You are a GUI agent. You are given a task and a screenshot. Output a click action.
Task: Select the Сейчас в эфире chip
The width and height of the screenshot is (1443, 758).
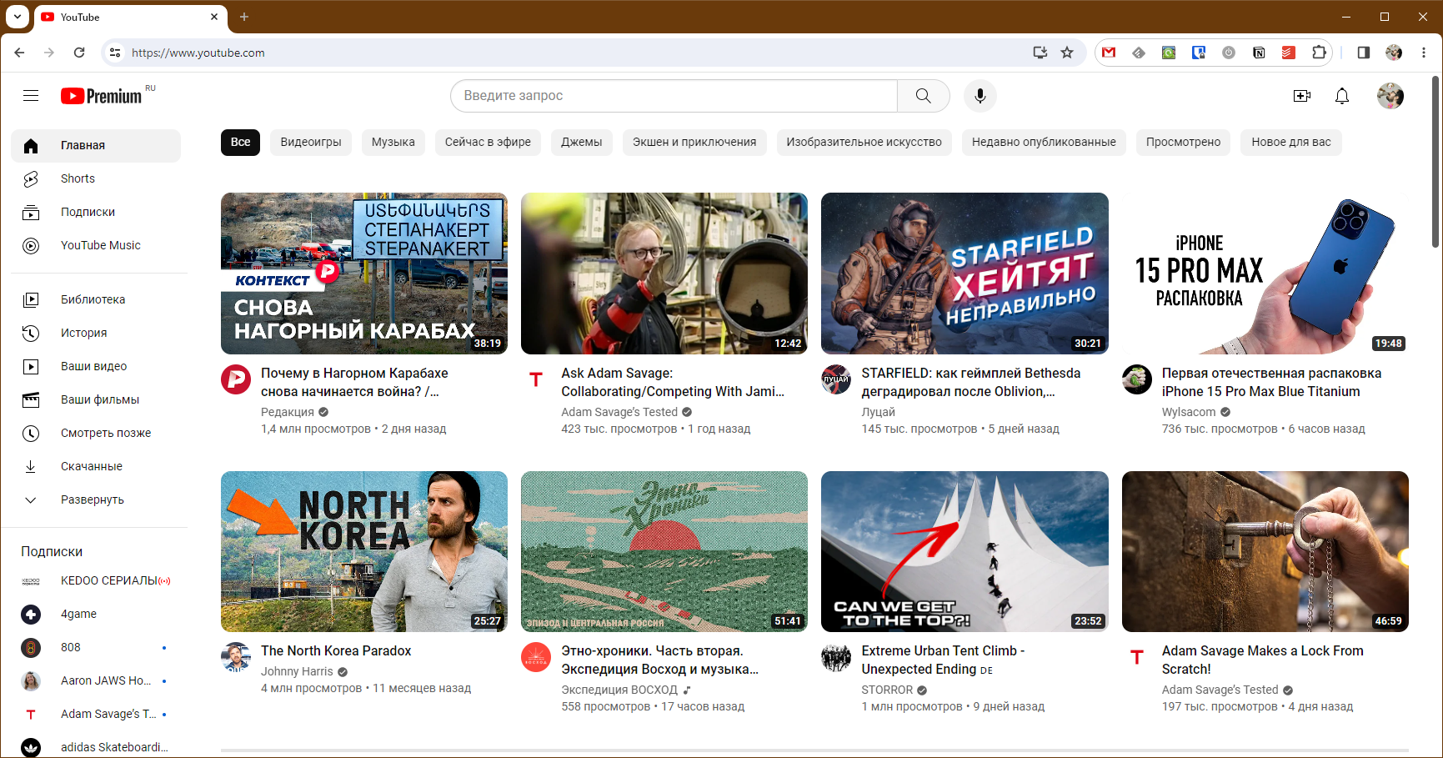tap(488, 143)
